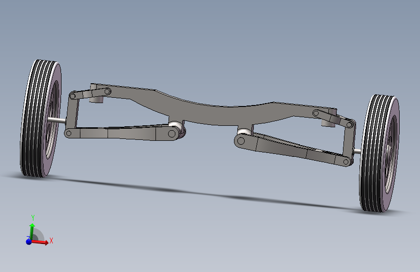Viewport: 420px width, 272px height.
Task: Click the green Y axis arrow of the triad
Action: pos(32,232)
